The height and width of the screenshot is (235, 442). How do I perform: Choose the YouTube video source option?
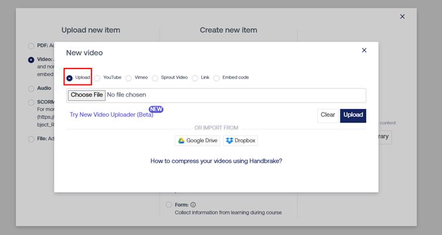point(97,77)
